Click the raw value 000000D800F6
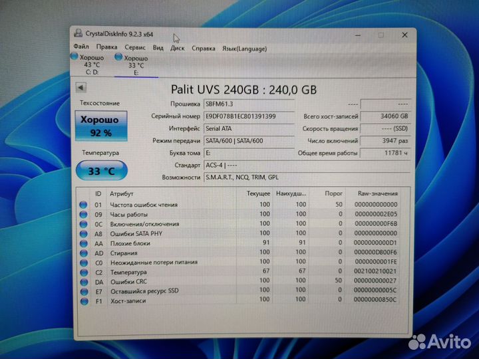Viewport: 479px width, 359px height. 375,252
